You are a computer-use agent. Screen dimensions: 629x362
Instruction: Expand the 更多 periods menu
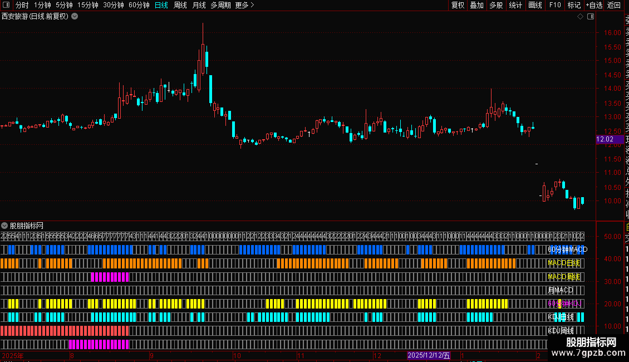click(x=245, y=5)
